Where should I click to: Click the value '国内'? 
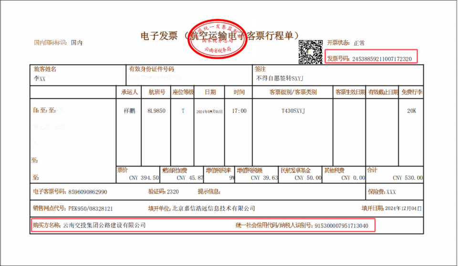click(76, 43)
